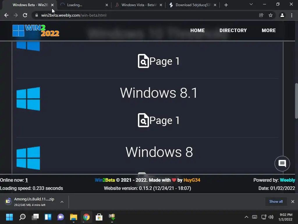Open the Win2Beta footer link
298x224 pixels.
(x=105, y=180)
